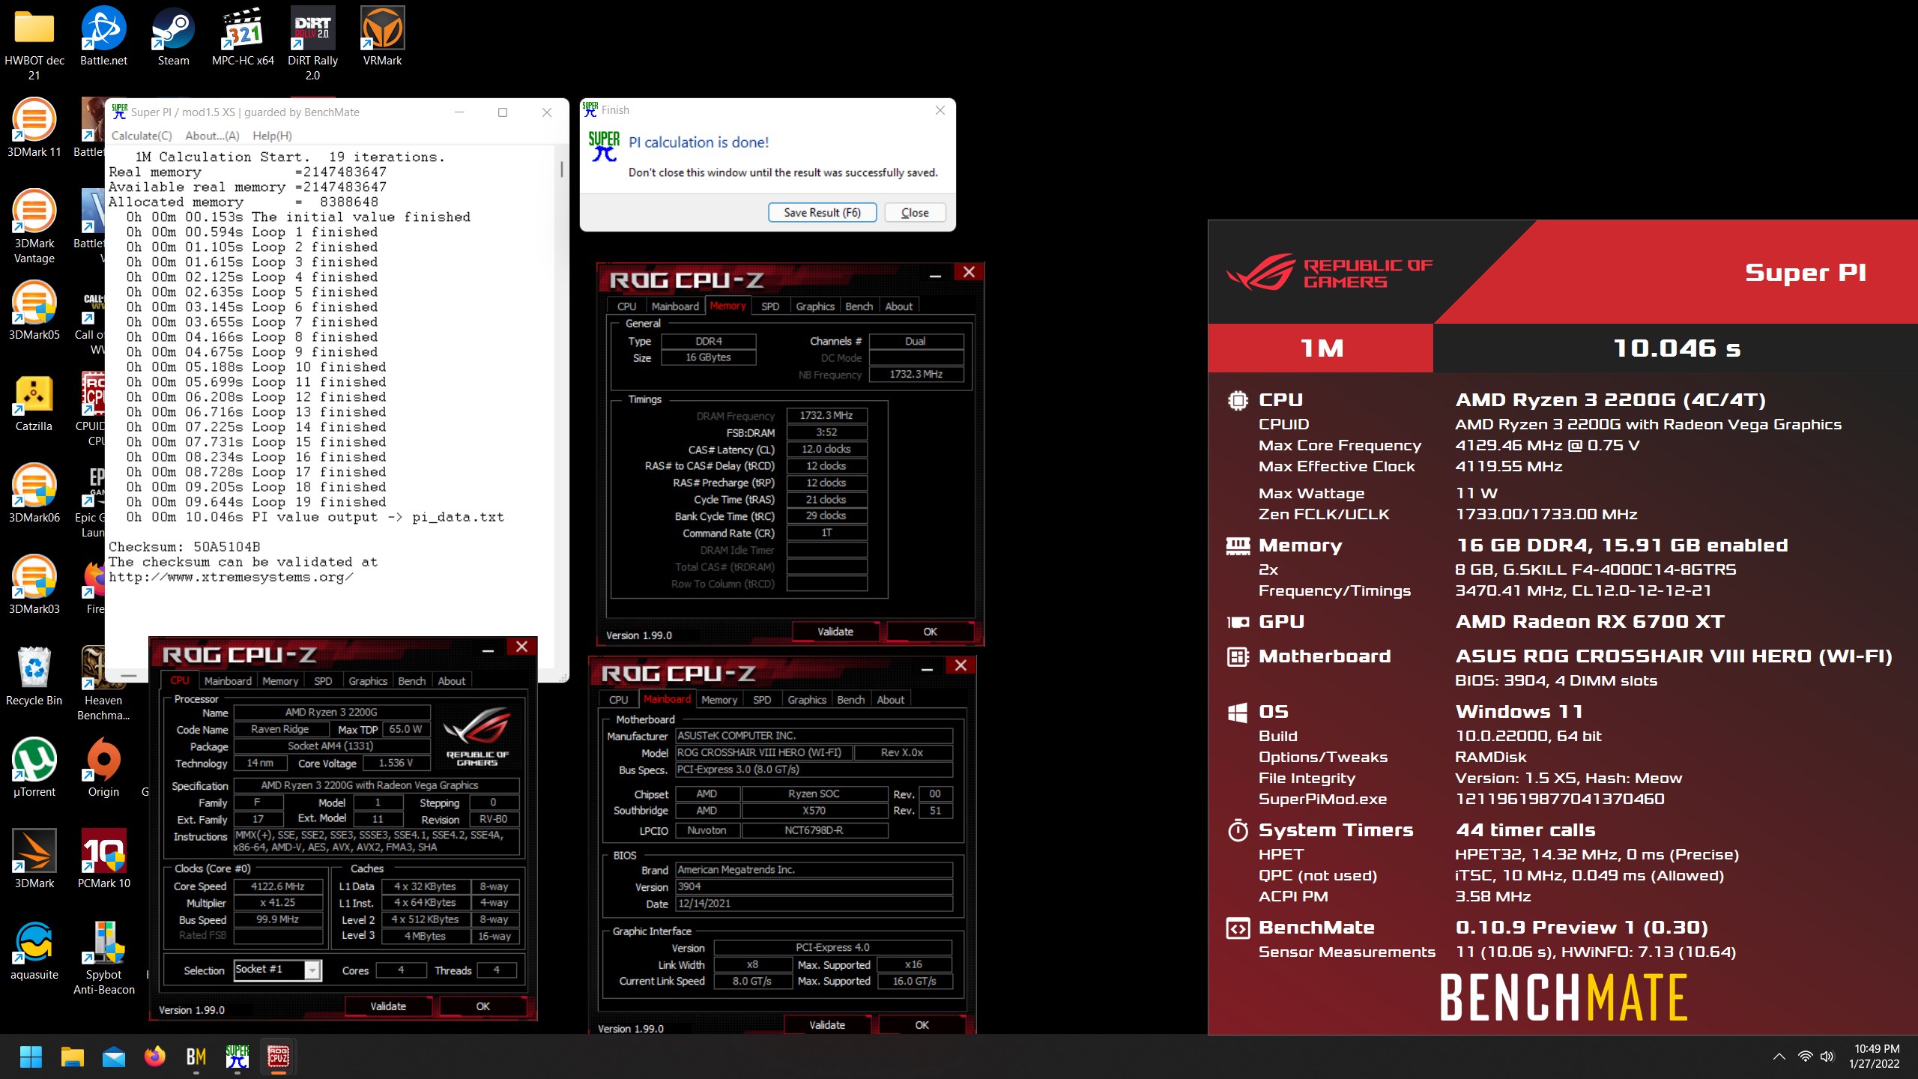Launch 3DMark05 desktop icon
The width and height of the screenshot is (1918, 1079).
34,311
